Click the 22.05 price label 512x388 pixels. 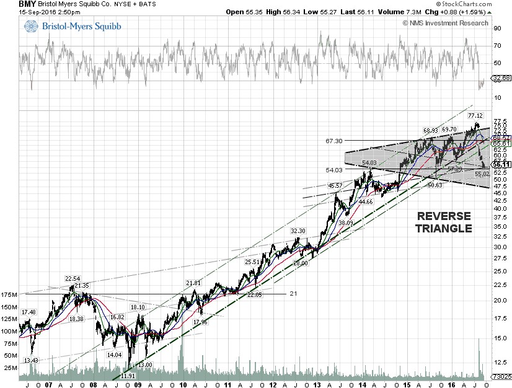[254, 294]
